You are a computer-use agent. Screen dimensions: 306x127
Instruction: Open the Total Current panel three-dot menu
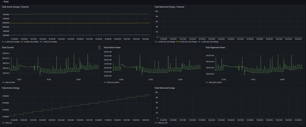(x=100, y=47)
